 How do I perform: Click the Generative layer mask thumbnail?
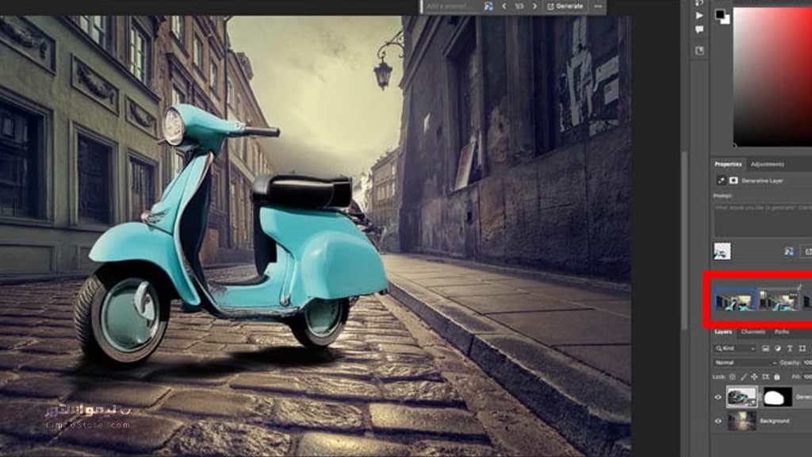click(778, 397)
